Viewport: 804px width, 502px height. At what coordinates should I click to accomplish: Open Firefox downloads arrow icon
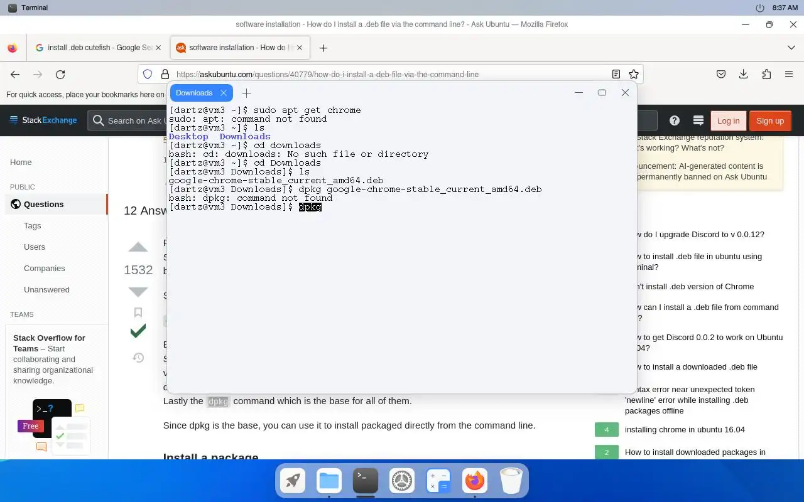744,74
